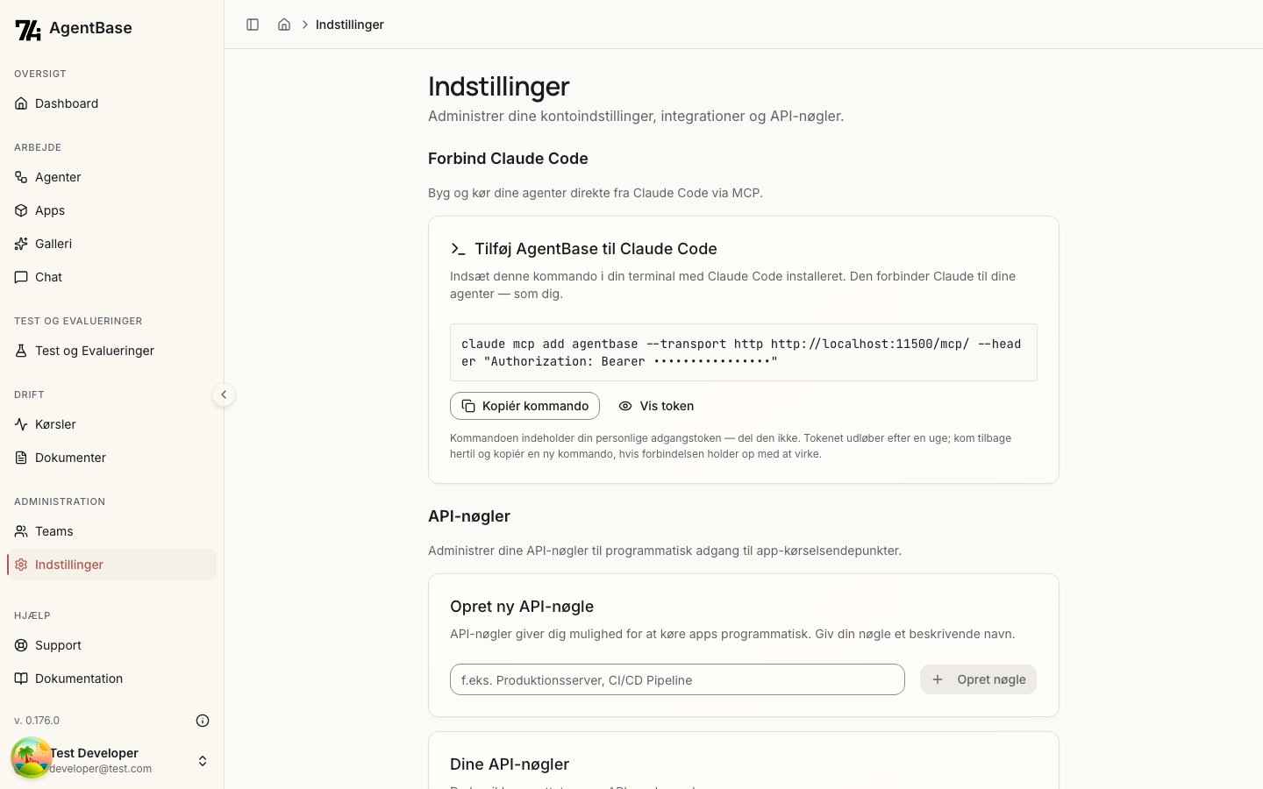Toggle the sidebar panel icon in header
Viewport: 1263px width, 789px height.
click(253, 25)
